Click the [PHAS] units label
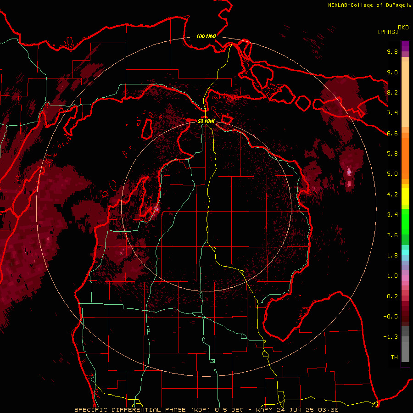Screen dimensions: 413x413 388,32
